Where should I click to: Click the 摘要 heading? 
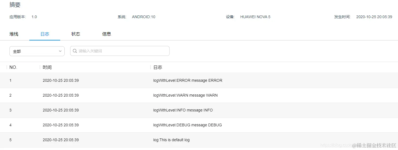coord(15,5)
